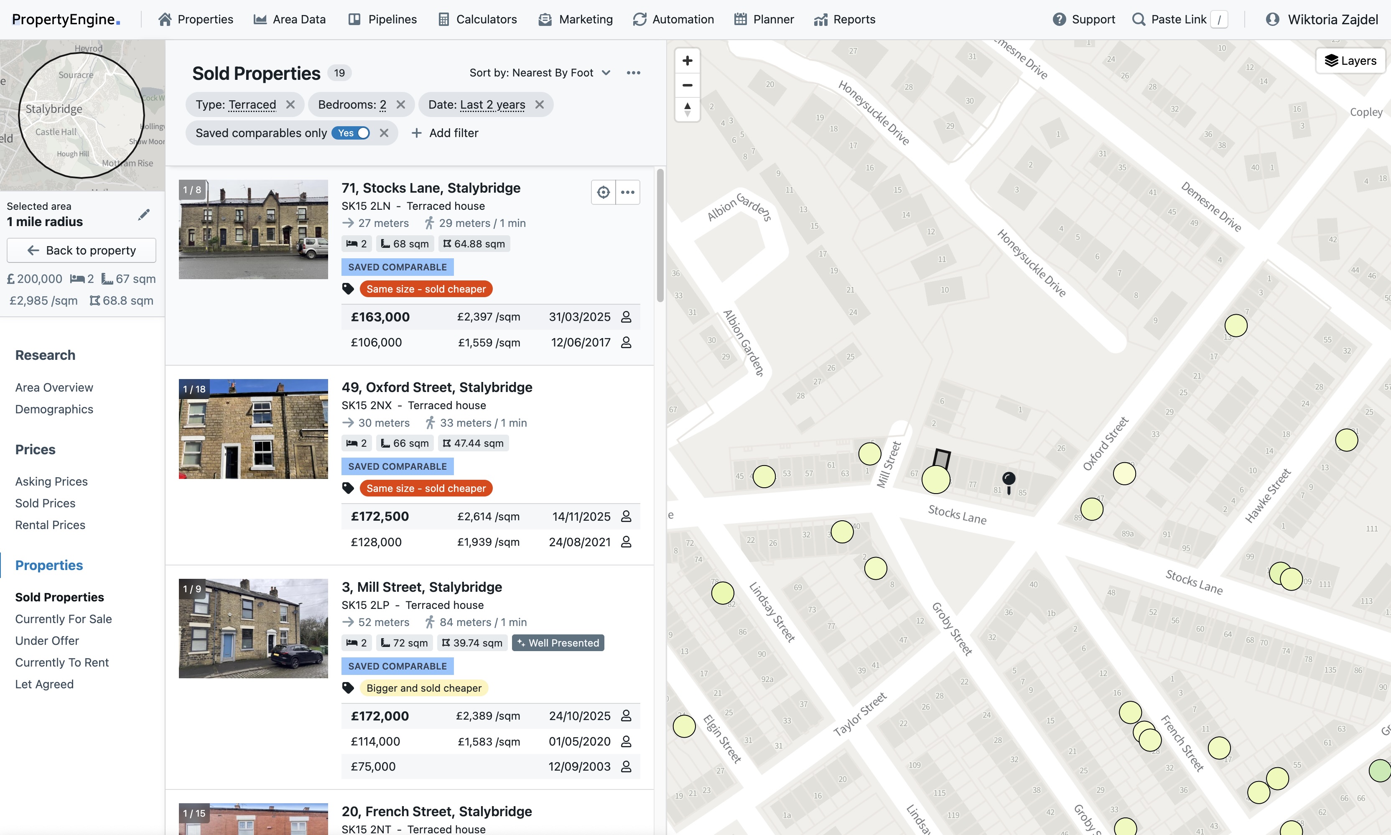Remove Saved comparables only filter
The height and width of the screenshot is (835, 1391).
coord(384,133)
